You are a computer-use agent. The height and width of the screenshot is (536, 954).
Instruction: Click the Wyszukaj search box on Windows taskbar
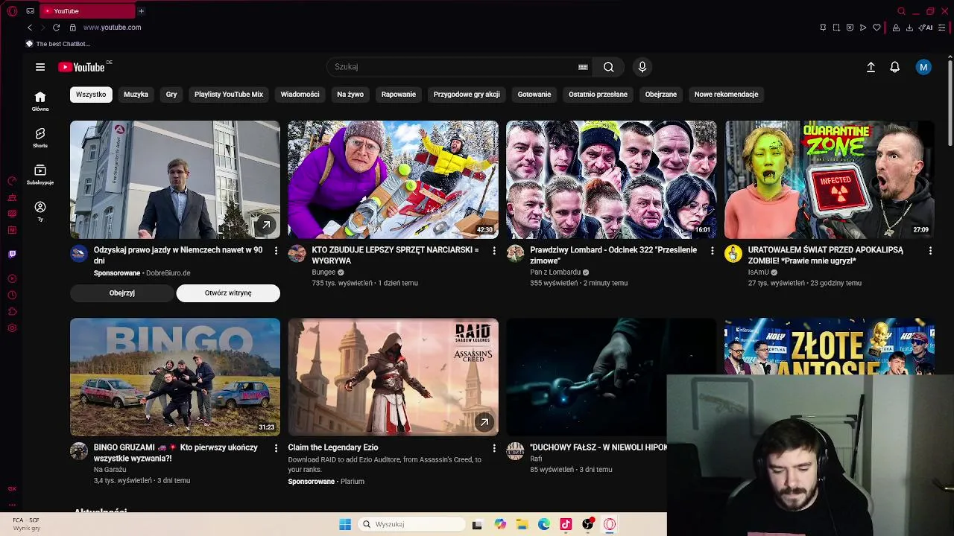[x=411, y=524]
